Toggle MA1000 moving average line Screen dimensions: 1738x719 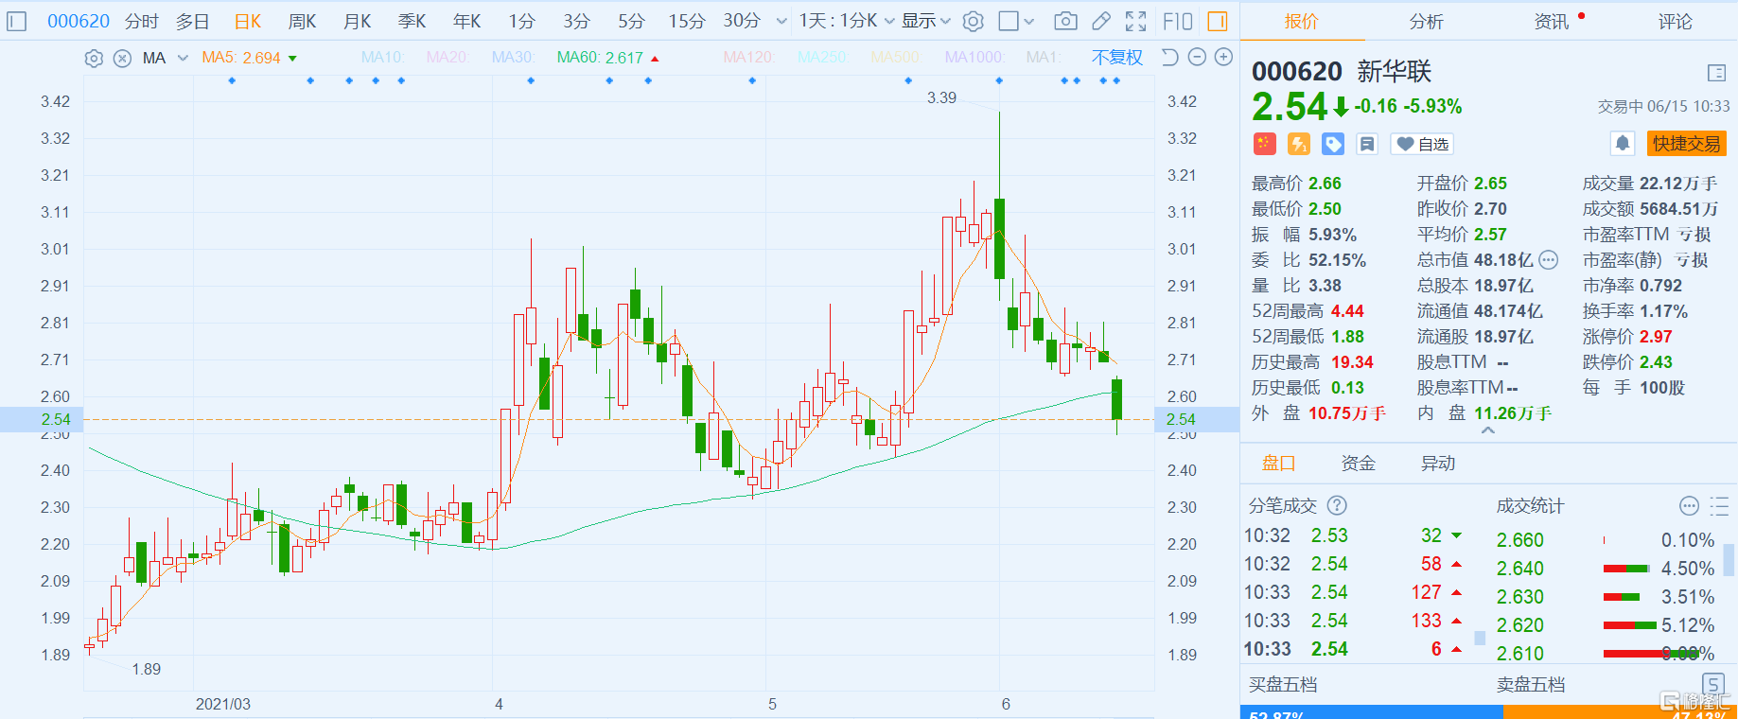[974, 58]
